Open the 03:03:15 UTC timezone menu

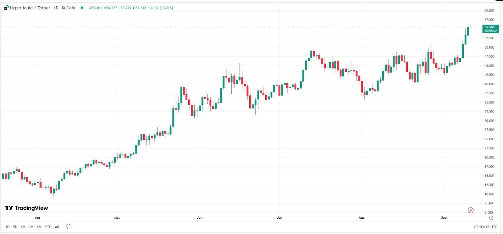486,227
